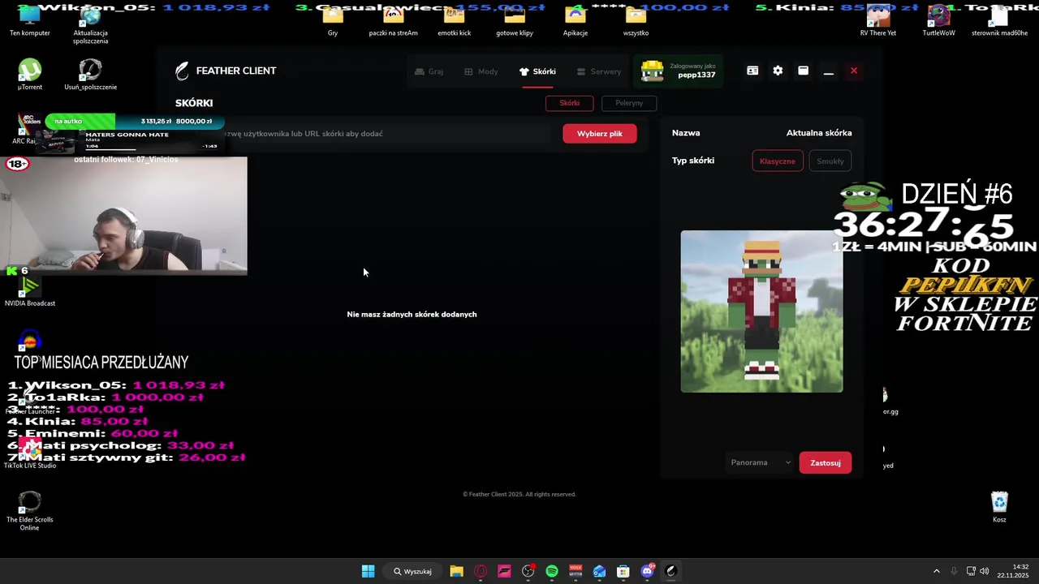This screenshot has width=1039, height=584.
Task: Open File Explorer from taskbar
Action: 456,571
